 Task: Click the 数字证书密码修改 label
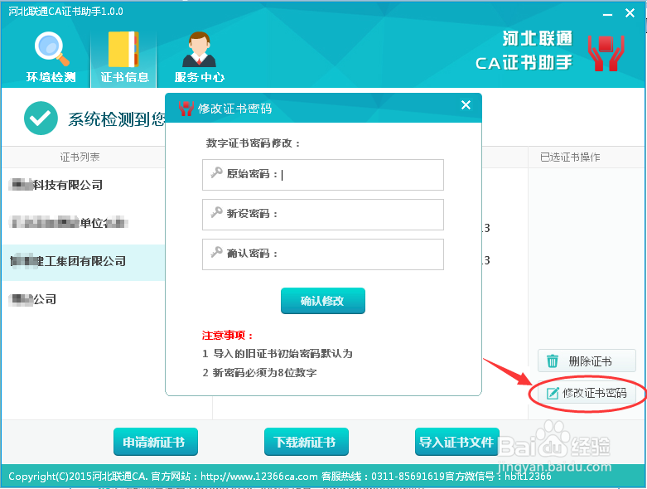coord(253,143)
